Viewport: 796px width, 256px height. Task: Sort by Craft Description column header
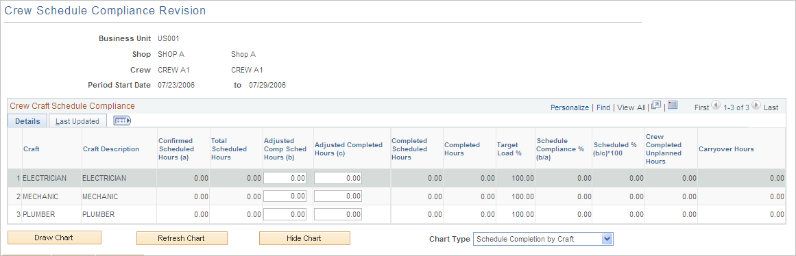click(110, 149)
